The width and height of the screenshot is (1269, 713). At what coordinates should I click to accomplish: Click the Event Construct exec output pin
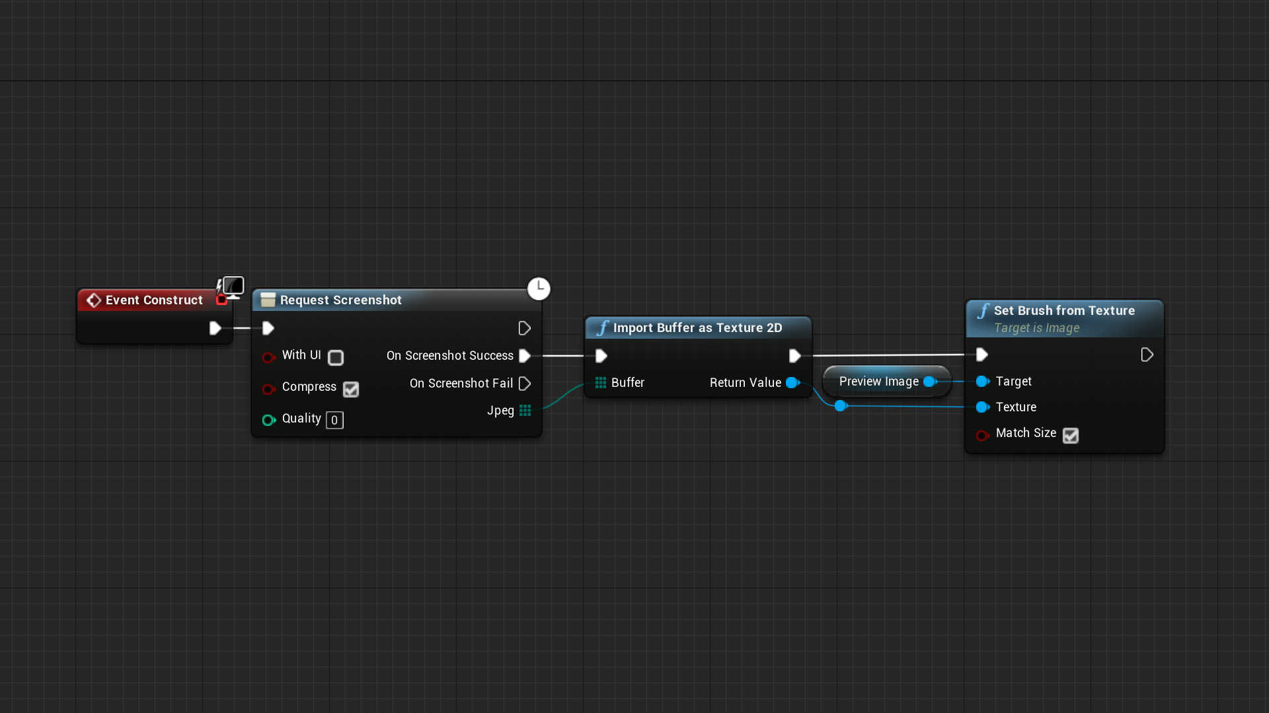pos(215,328)
